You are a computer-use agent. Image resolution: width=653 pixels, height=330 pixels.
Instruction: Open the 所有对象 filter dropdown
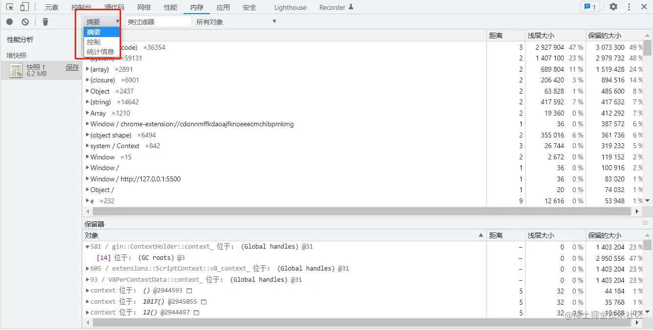pyautogui.click(x=236, y=21)
